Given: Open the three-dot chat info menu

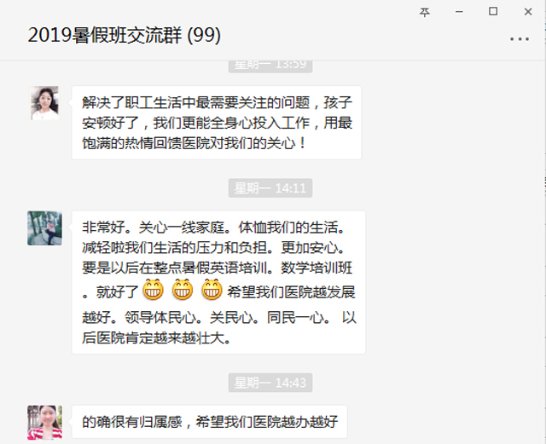Looking at the screenshot, I should click(x=520, y=39).
